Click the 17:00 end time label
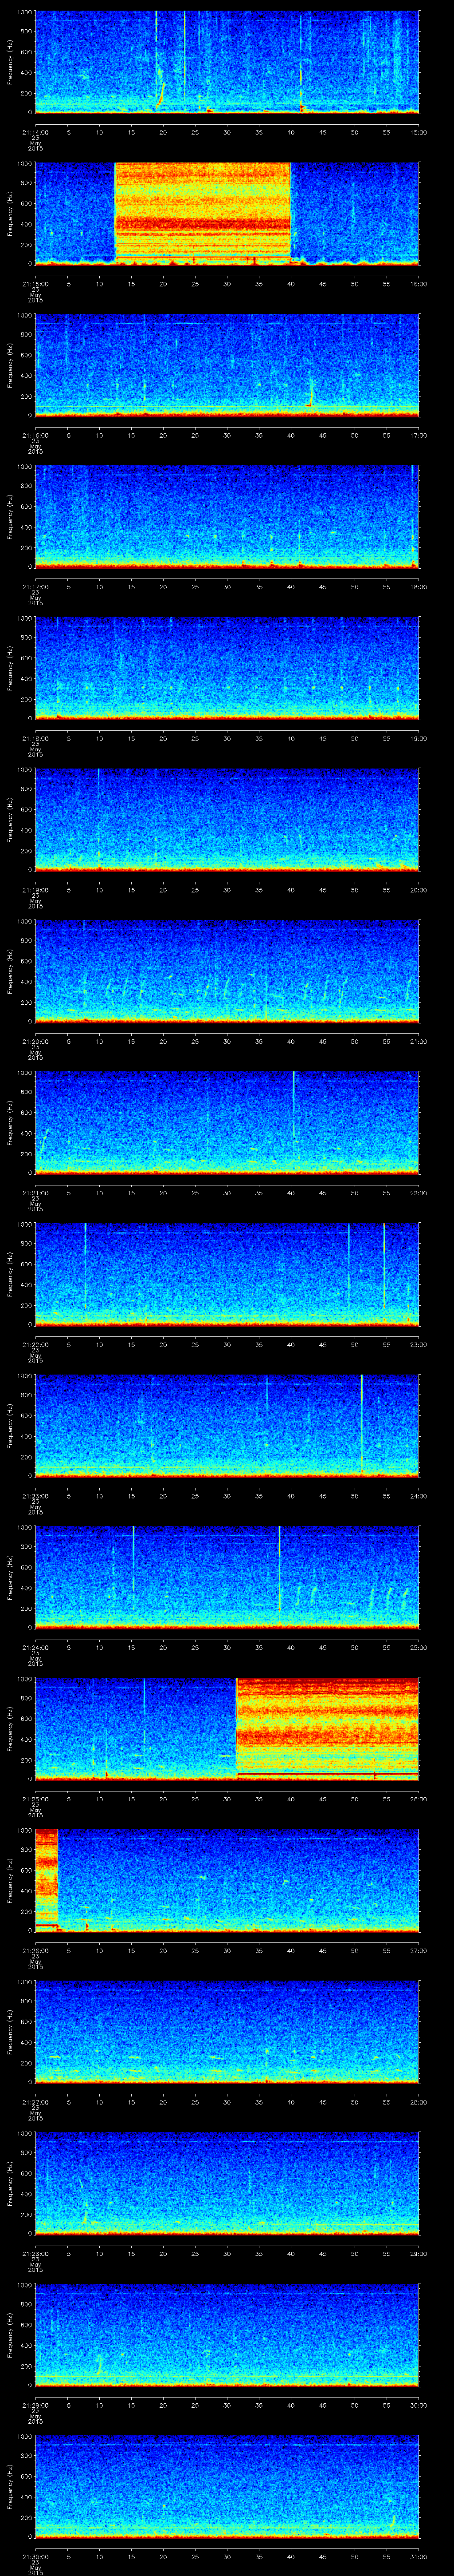Viewport: 454px width, 2576px height. (x=418, y=435)
